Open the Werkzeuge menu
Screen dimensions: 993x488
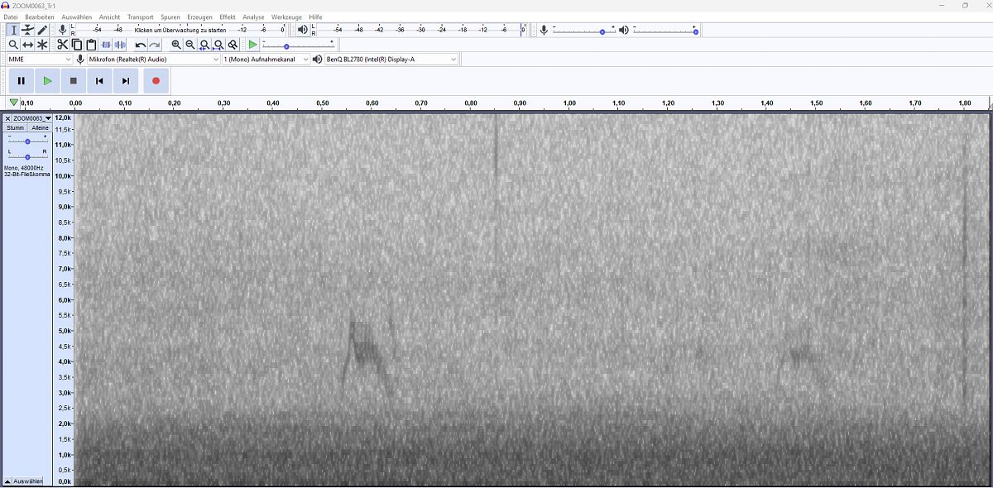(286, 17)
